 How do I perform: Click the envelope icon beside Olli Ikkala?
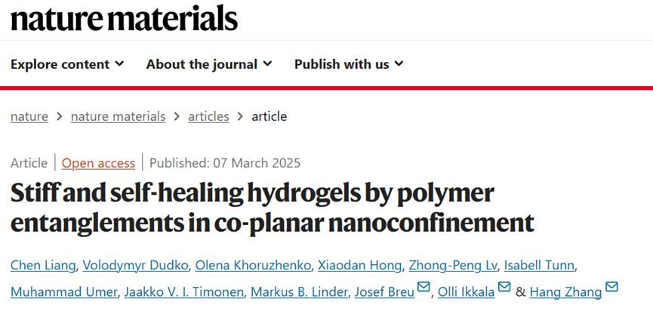(x=504, y=288)
